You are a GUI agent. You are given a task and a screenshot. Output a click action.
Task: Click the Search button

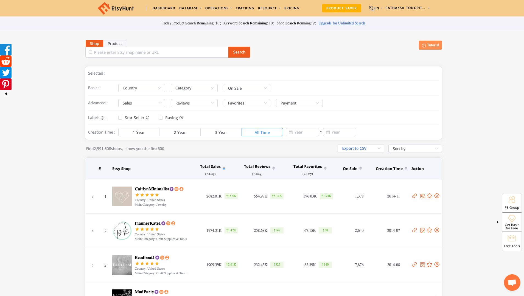[239, 52]
